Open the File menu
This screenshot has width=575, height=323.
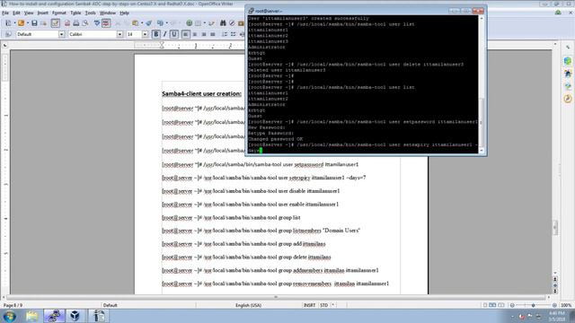point(5,13)
